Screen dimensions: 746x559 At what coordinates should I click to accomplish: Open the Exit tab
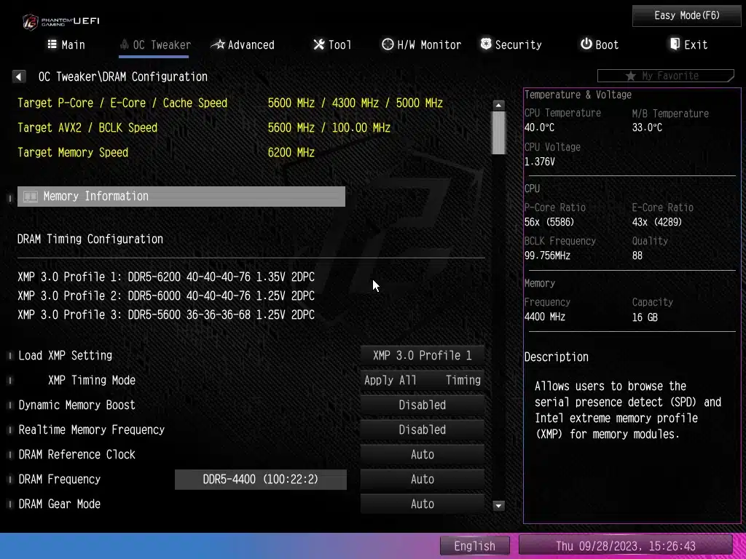point(688,44)
